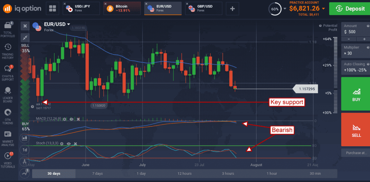Image resolution: width=370 pixels, height=182 pixels.
Task: Click the 1.157295 current price tag
Action: click(x=306, y=89)
